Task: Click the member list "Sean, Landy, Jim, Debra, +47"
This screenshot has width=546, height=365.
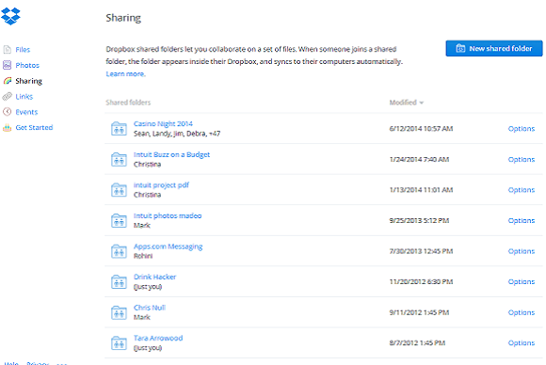Action: (x=177, y=134)
